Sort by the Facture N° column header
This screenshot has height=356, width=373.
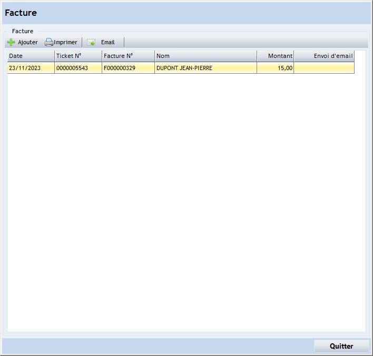point(128,56)
